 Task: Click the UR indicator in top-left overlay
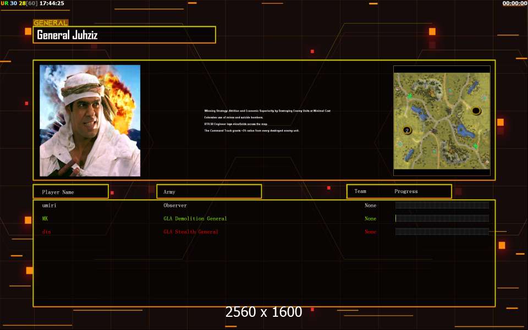pyautogui.click(x=4, y=3)
